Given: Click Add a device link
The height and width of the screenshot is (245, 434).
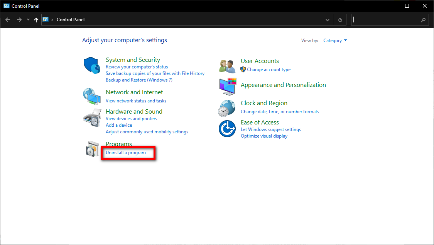Looking at the screenshot, I should [119, 125].
